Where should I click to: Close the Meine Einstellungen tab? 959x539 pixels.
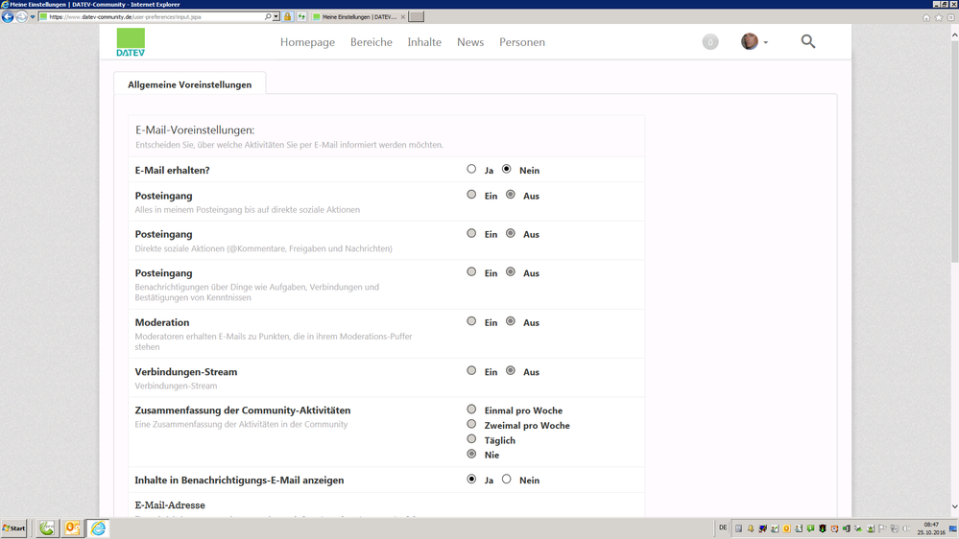click(x=402, y=16)
